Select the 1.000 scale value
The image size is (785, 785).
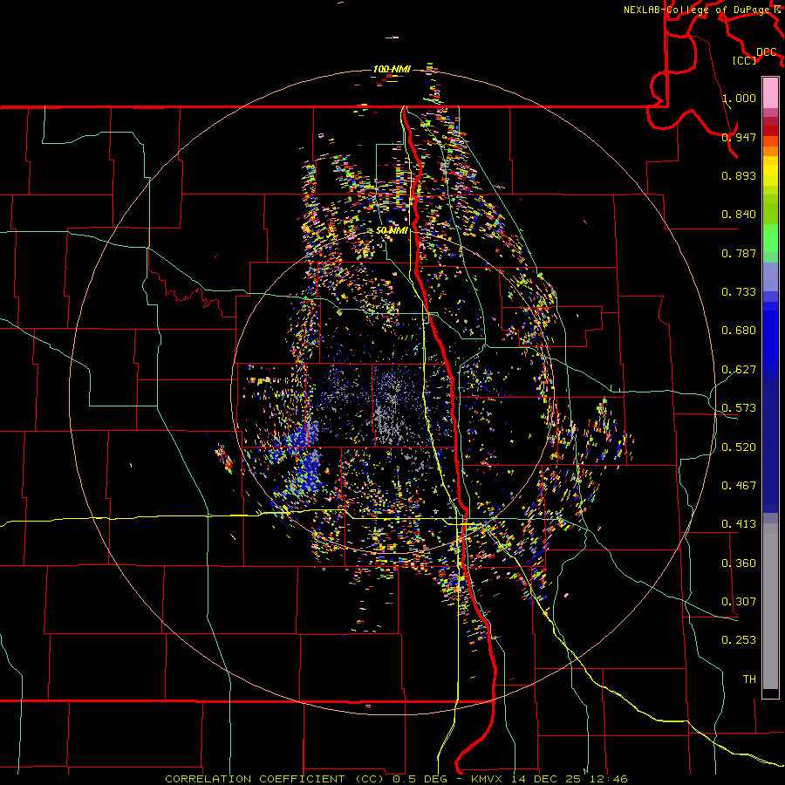739,98
